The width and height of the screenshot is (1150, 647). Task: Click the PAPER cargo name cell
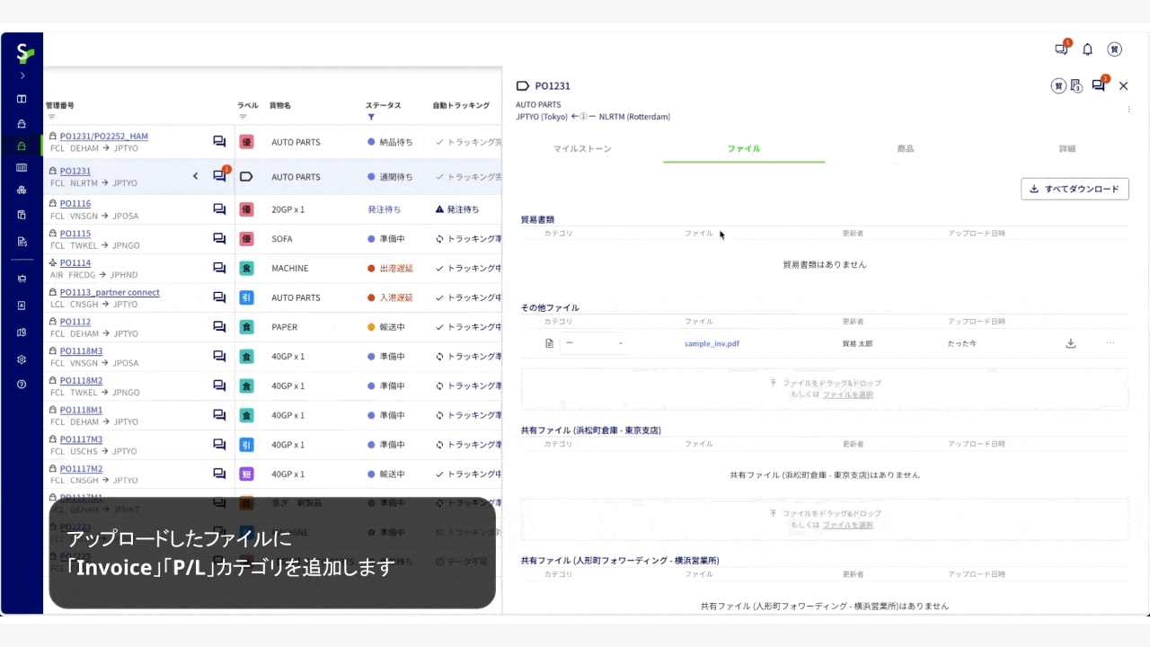pyautogui.click(x=284, y=327)
